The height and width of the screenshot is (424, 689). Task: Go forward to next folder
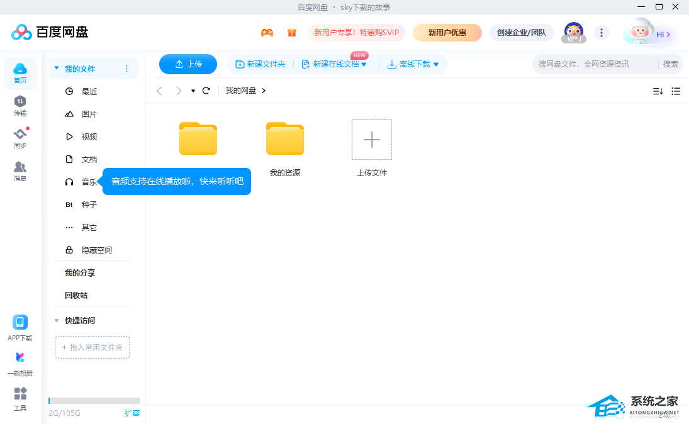(179, 91)
